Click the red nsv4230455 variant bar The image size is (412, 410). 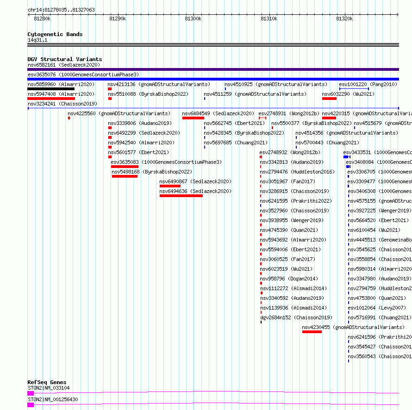[x=312, y=332]
